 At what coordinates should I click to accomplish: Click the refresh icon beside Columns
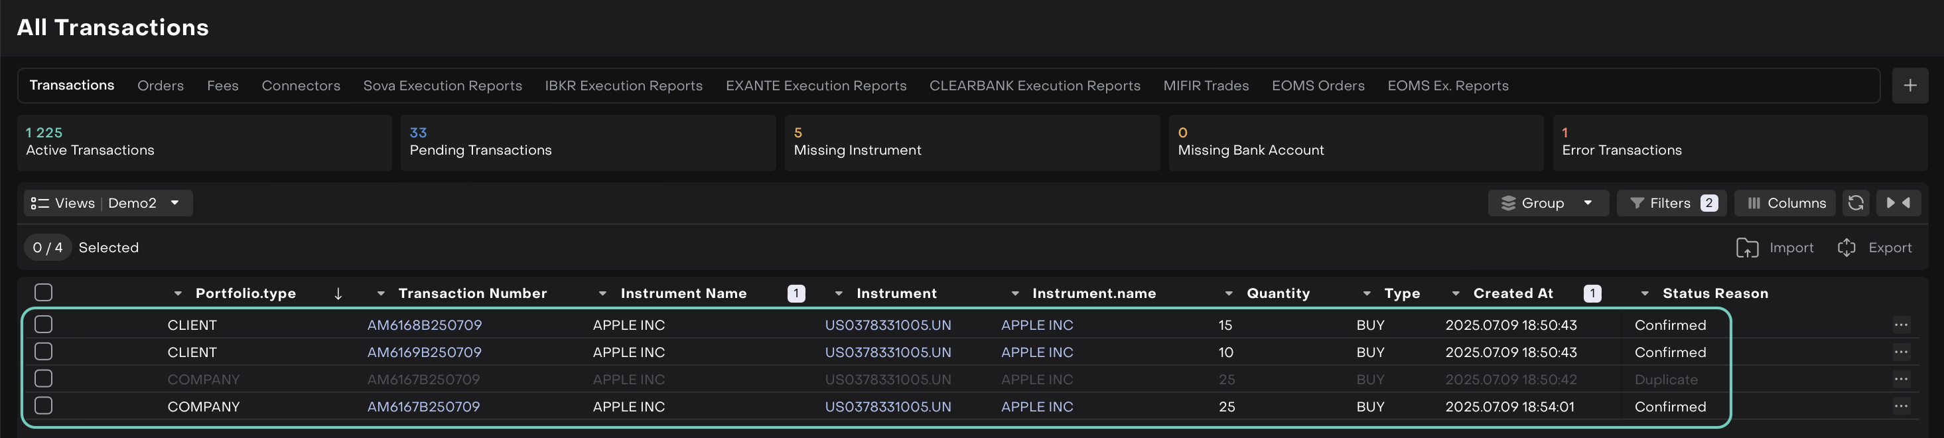(1856, 202)
